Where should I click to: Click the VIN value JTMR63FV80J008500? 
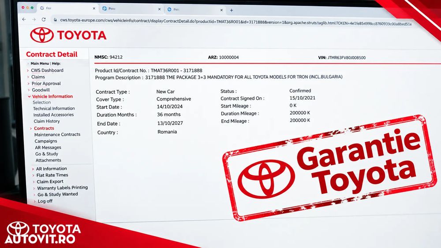tap(347, 58)
